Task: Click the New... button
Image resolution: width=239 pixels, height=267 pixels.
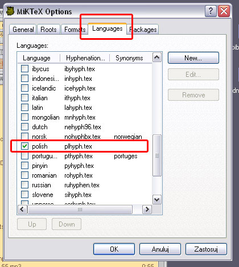Action: point(193,58)
